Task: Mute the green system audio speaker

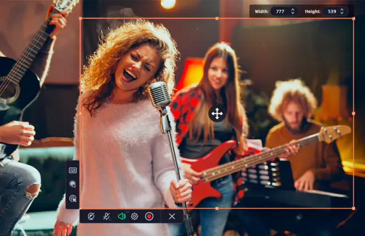Action: (x=121, y=216)
